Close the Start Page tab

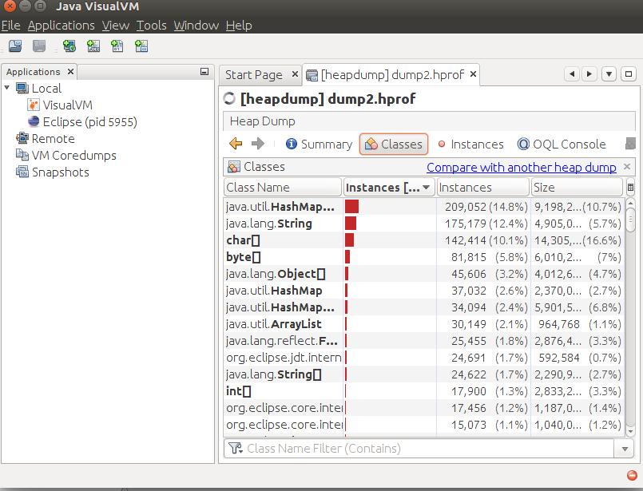coord(295,74)
